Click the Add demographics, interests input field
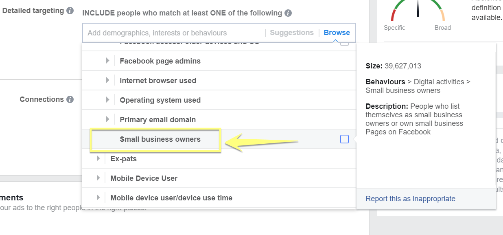 coord(174,33)
